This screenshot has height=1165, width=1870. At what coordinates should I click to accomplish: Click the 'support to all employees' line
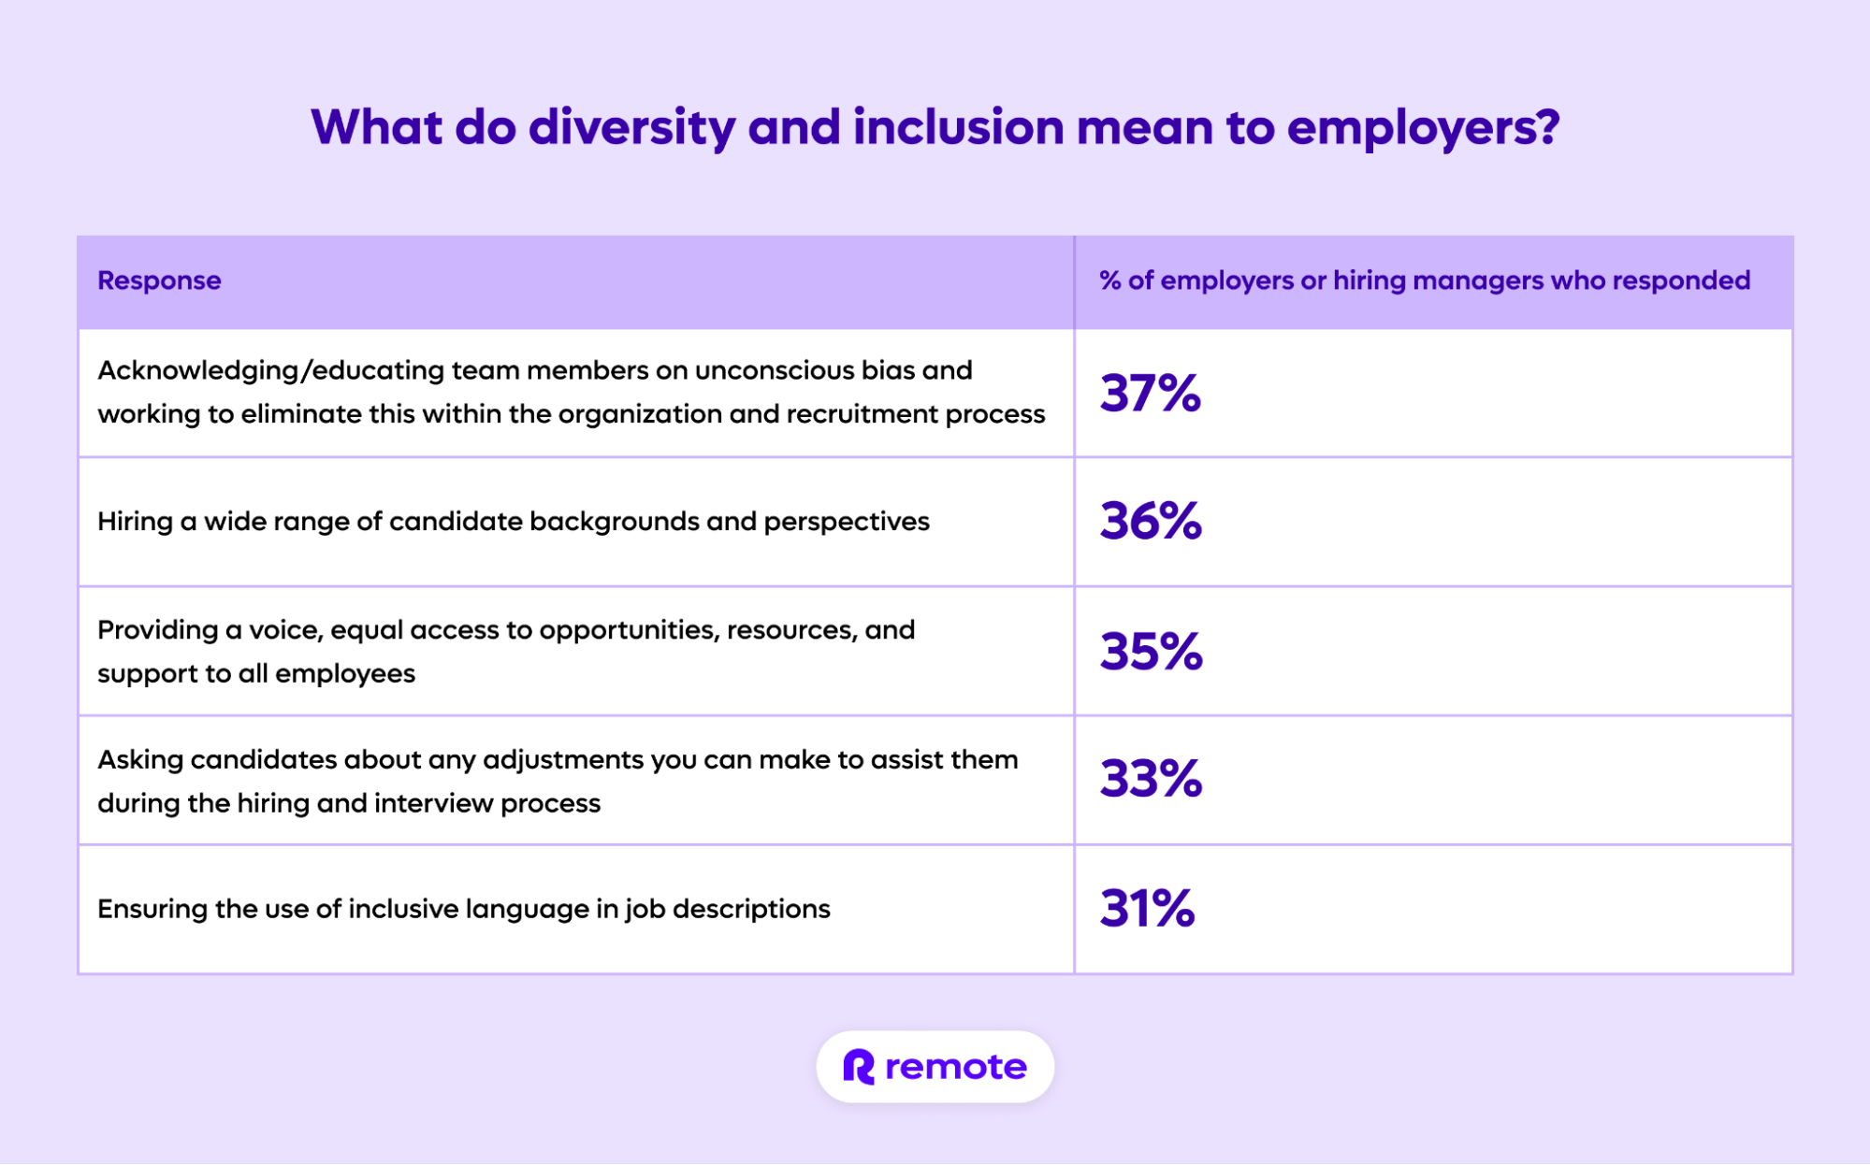pyautogui.click(x=255, y=673)
